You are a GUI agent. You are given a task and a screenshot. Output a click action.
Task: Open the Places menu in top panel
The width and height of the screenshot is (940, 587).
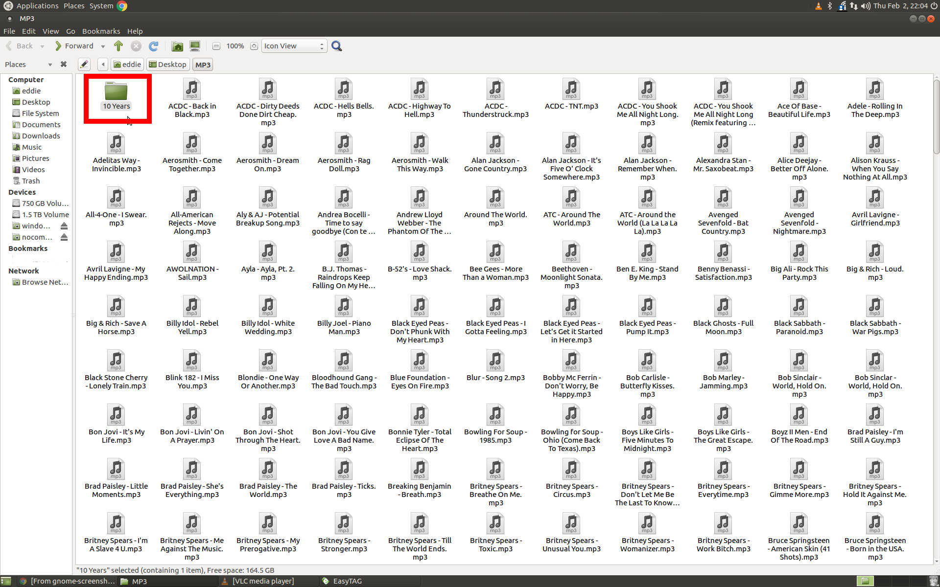(x=74, y=6)
